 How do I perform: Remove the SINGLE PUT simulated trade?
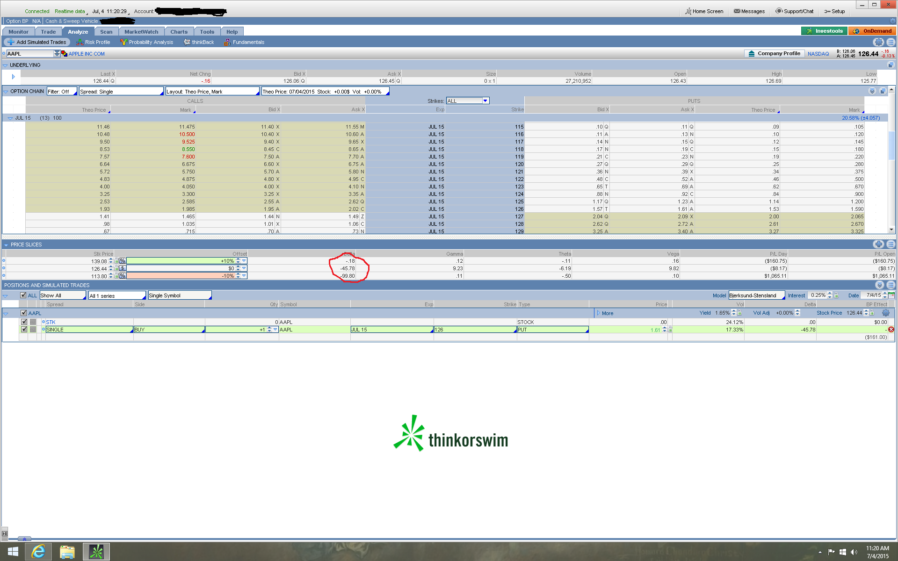891,330
